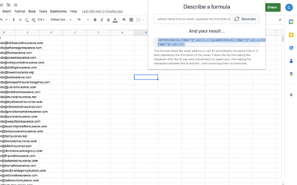Toggle italic formatting
The height and width of the screenshot is (185, 297).
point(102,19)
